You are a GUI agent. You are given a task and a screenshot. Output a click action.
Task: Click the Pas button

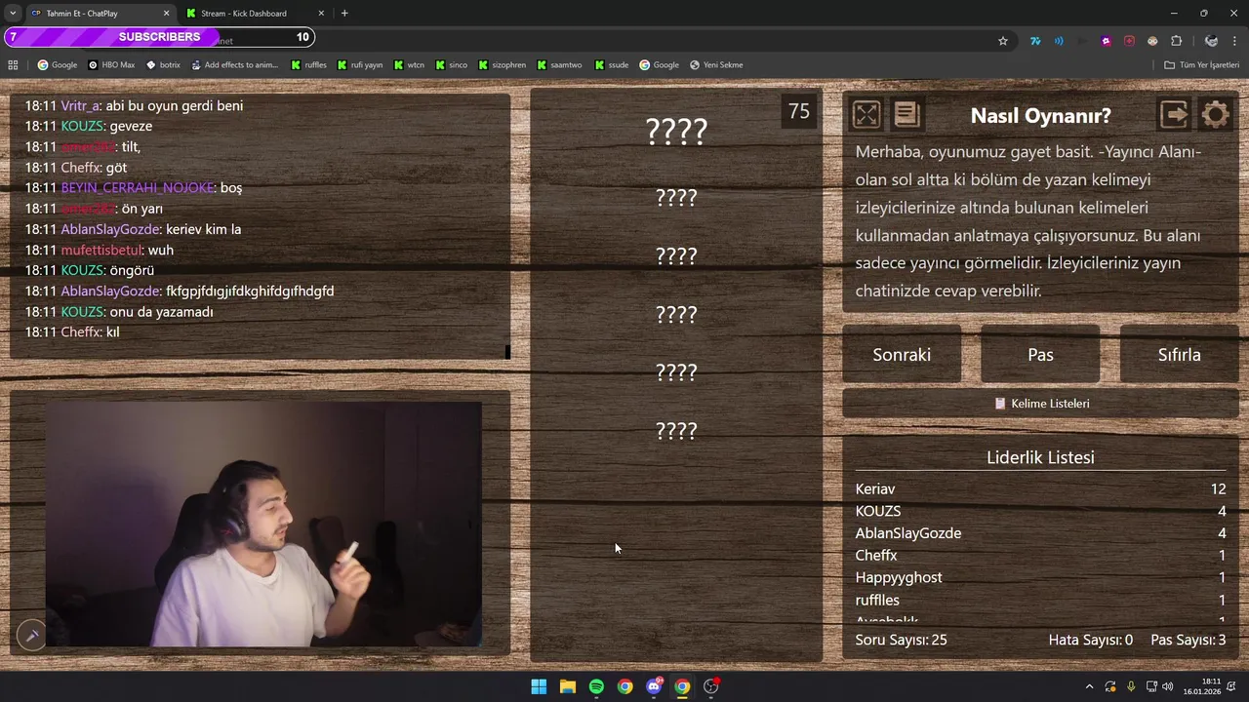1040,355
